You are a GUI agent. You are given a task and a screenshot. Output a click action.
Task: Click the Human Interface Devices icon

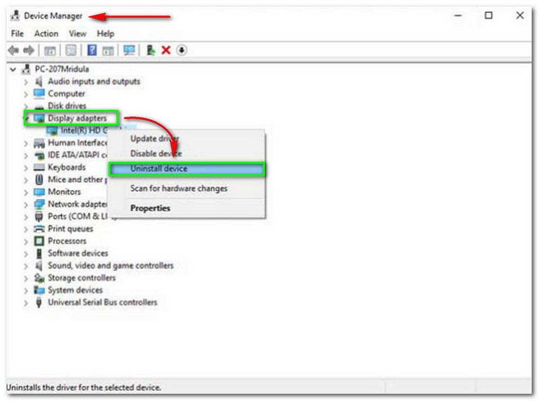[39, 143]
